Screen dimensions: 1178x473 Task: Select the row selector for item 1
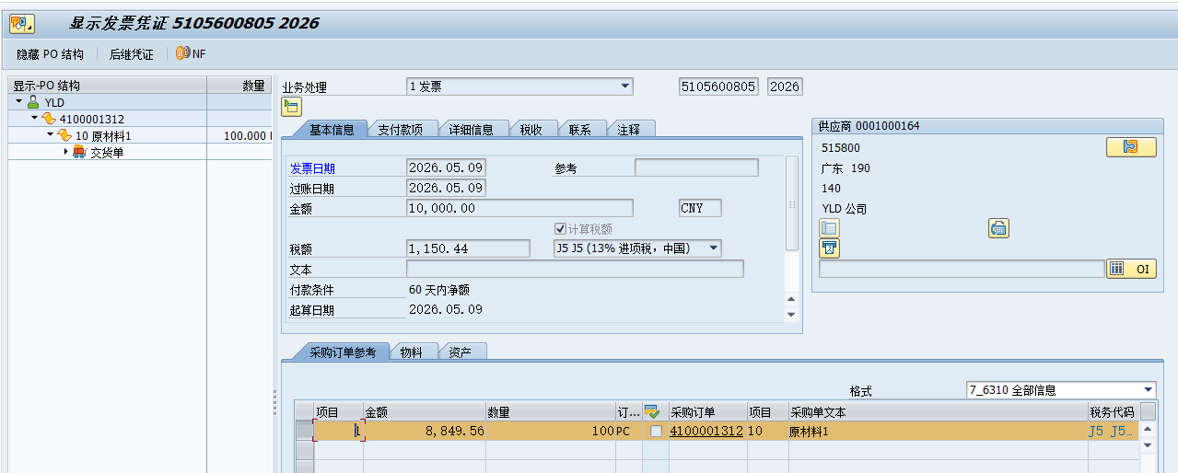click(304, 431)
